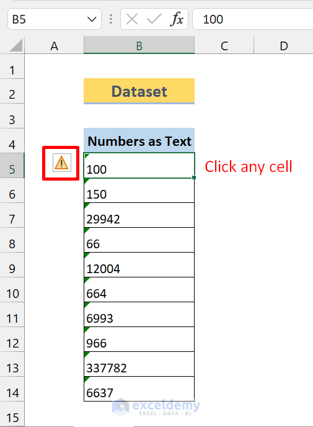The width and height of the screenshot is (313, 427).
Task: Select row 4 header
Action: pyautogui.click(x=12, y=141)
